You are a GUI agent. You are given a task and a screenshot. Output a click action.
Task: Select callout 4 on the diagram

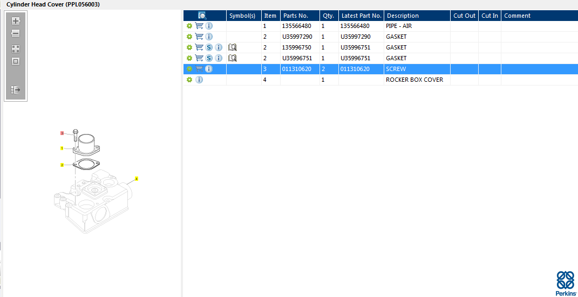[137, 179]
